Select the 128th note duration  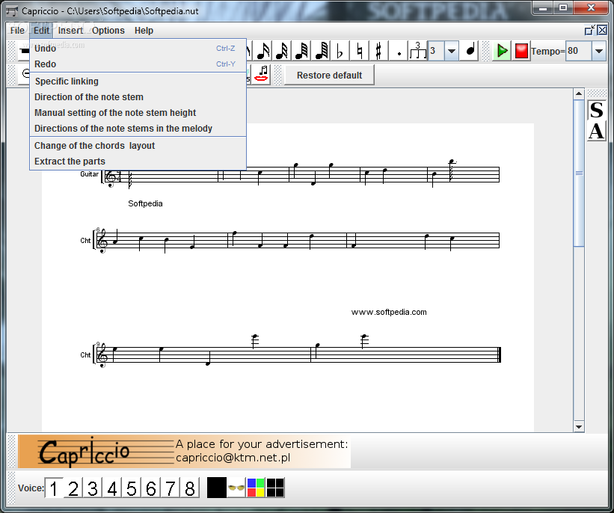[321, 51]
